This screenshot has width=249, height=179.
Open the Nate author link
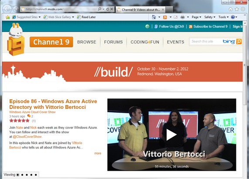coord(20,128)
